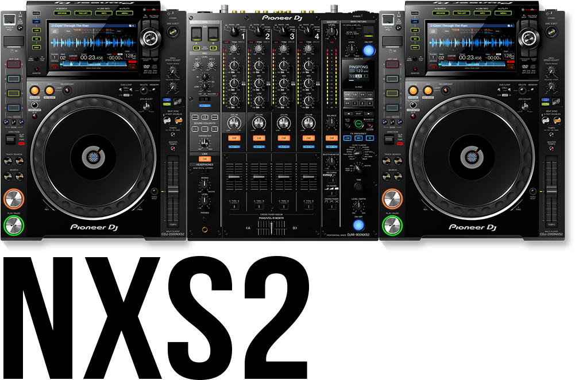This screenshot has width=575, height=380.
Task: Trigger teal hot cue B on left deck
Action: (14, 79)
